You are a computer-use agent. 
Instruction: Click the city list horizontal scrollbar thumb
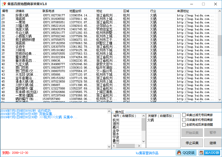(x=125, y=146)
